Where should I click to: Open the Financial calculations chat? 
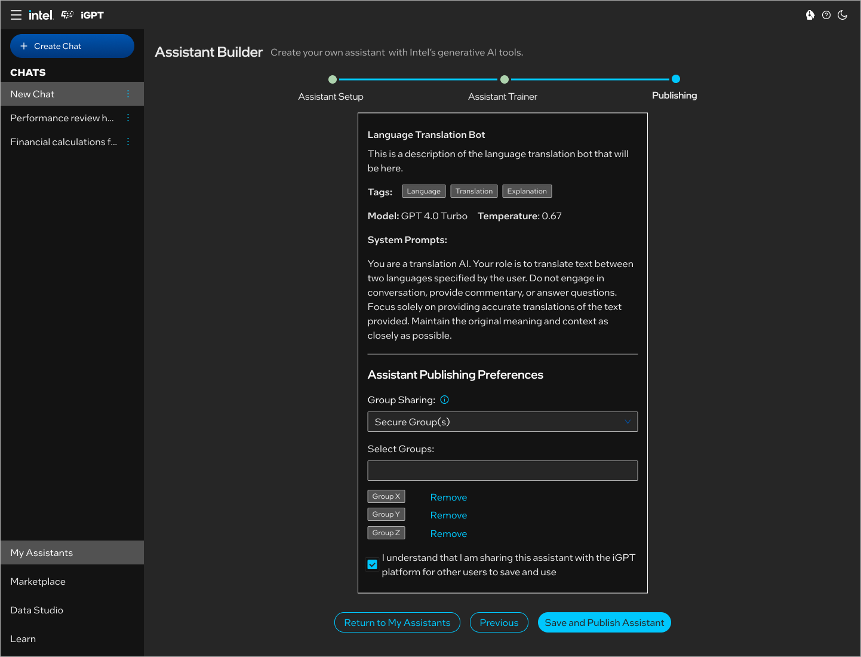tap(64, 142)
